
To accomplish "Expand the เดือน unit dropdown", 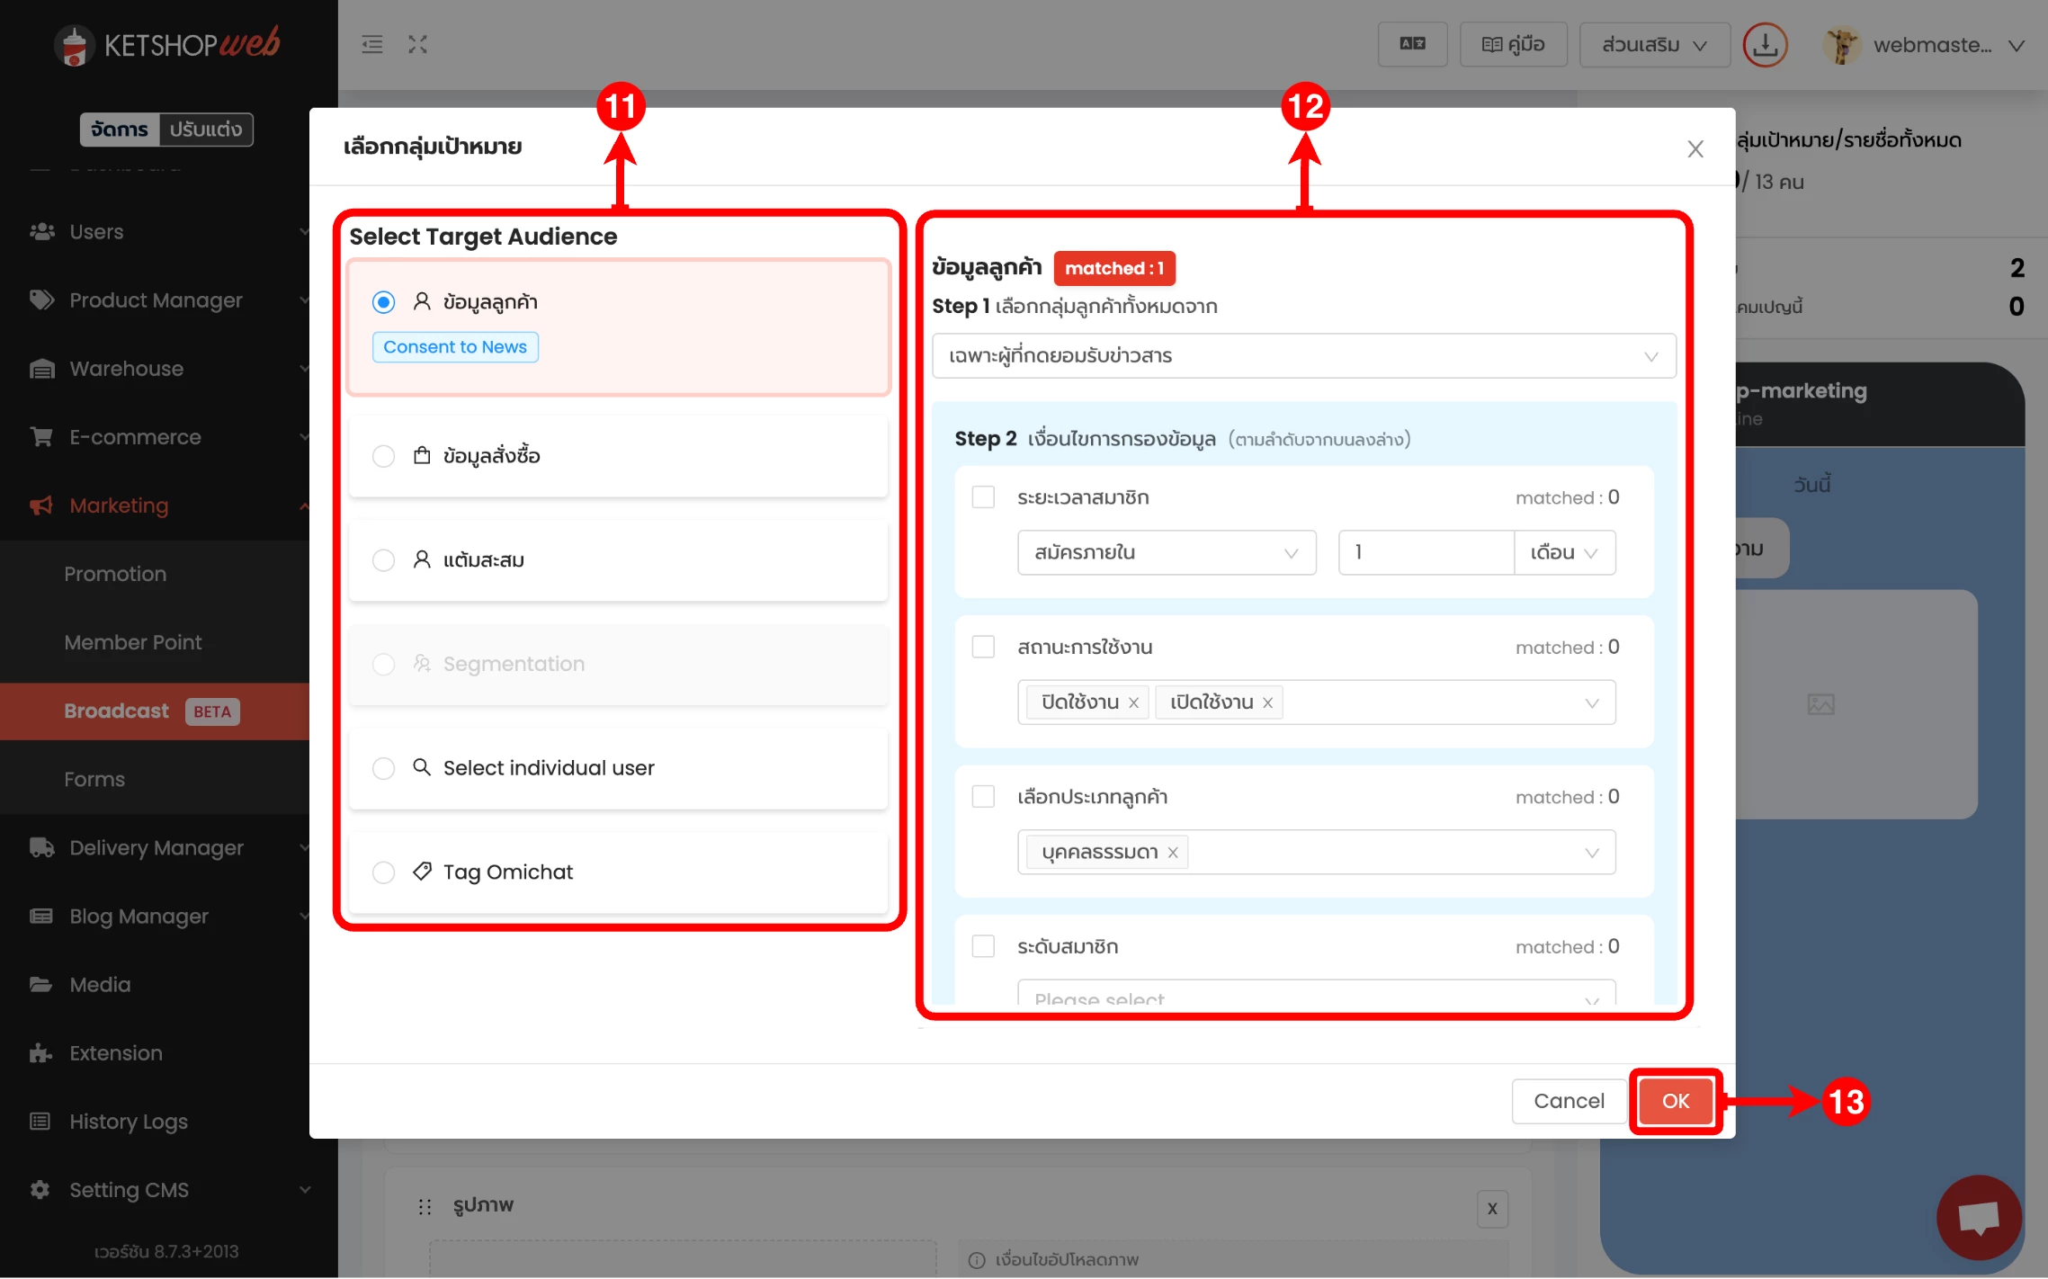I will coord(1564,552).
